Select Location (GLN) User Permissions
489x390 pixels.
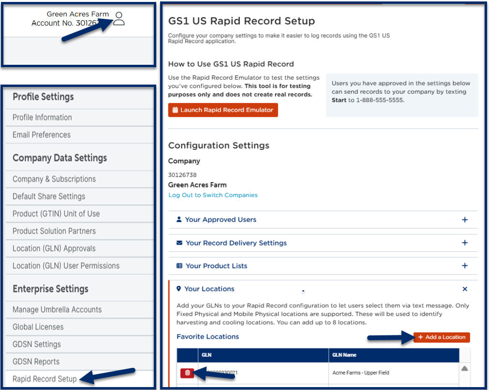coord(66,266)
